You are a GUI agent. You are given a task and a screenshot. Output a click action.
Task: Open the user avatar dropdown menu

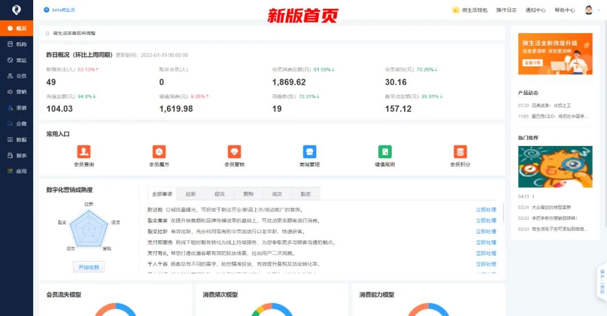click(x=588, y=10)
